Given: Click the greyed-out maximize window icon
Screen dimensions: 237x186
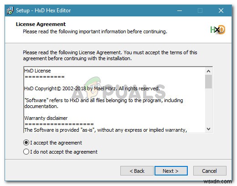Looking at the screenshot, I should 200,10.
